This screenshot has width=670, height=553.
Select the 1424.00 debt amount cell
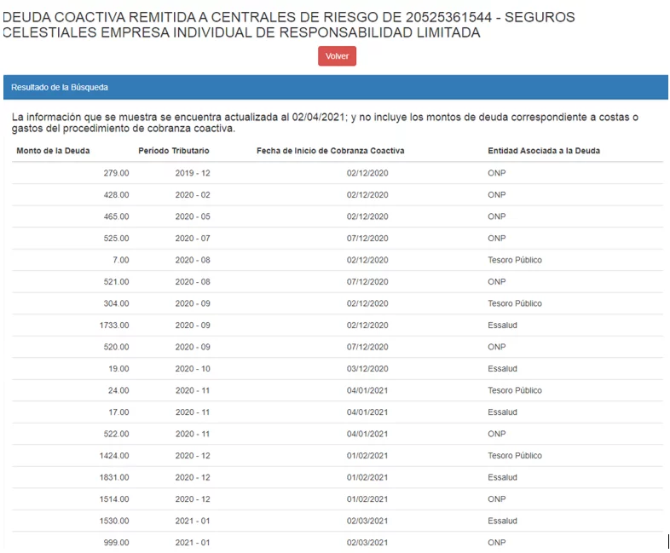click(x=114, y=456)
